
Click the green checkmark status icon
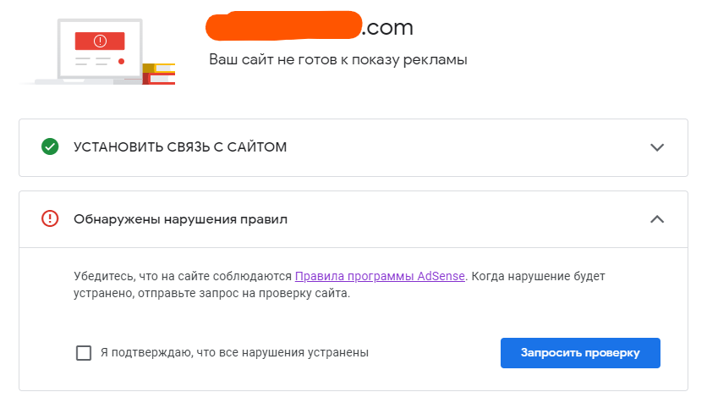click(50, 146)
